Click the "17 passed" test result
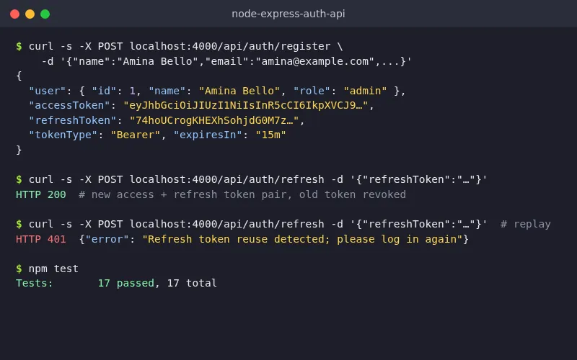 [x=125, y=283]
